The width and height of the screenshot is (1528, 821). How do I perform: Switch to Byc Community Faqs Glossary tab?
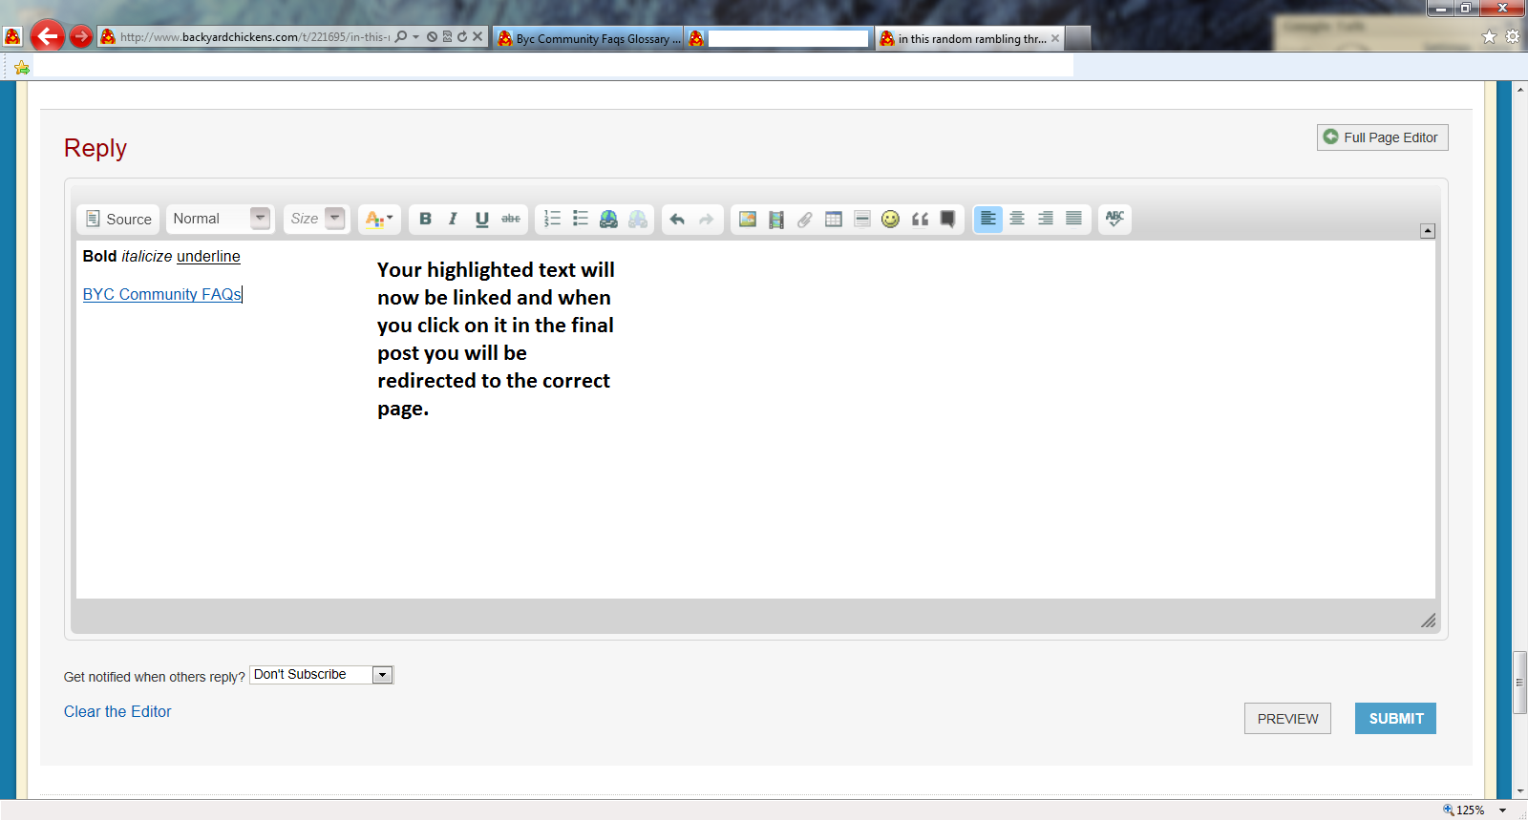coord(589,38)
